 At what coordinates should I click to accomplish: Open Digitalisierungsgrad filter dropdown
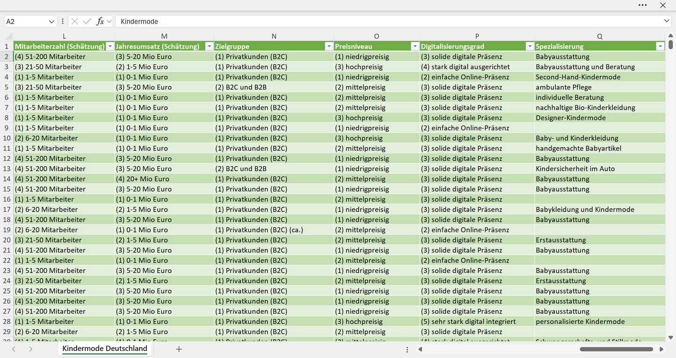530,46
